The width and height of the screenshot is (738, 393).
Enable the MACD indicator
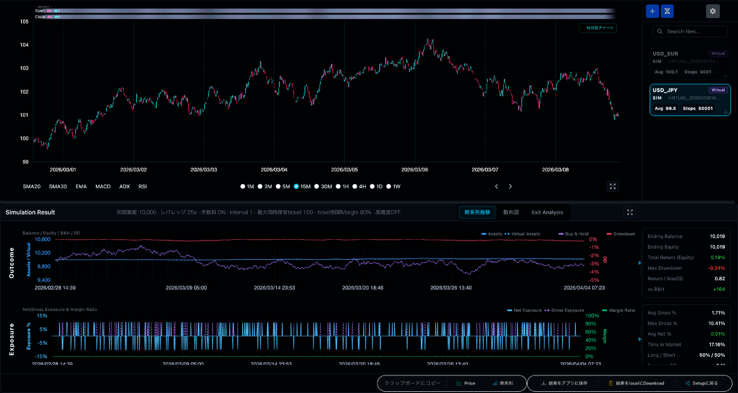click(x=102, y=186)
